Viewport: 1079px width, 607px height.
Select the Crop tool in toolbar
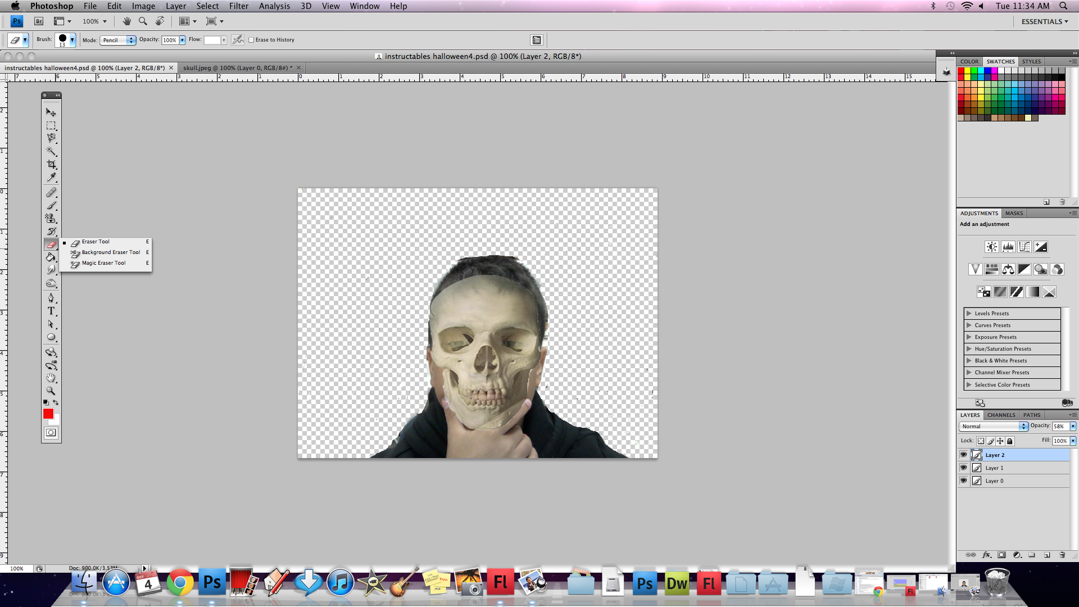[51, 165]
